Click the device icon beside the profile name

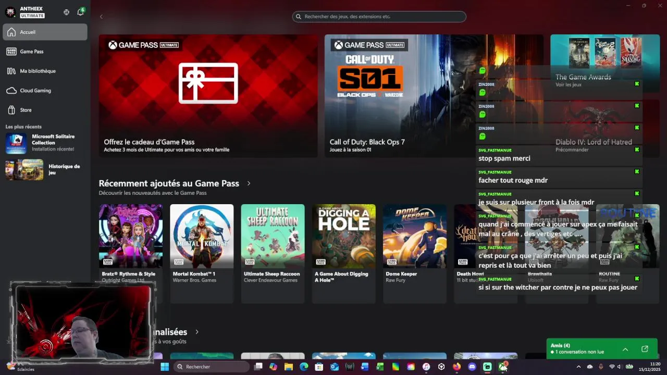[x=66, y=12]
